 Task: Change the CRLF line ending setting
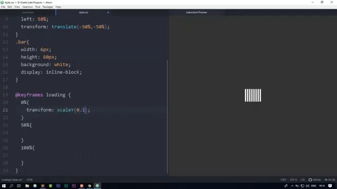(283, 180)
